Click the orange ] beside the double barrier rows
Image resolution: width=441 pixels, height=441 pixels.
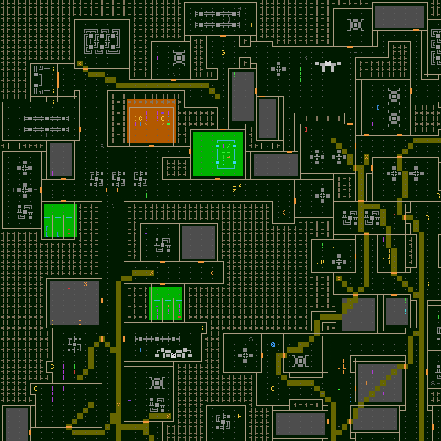tap(251, 25)
